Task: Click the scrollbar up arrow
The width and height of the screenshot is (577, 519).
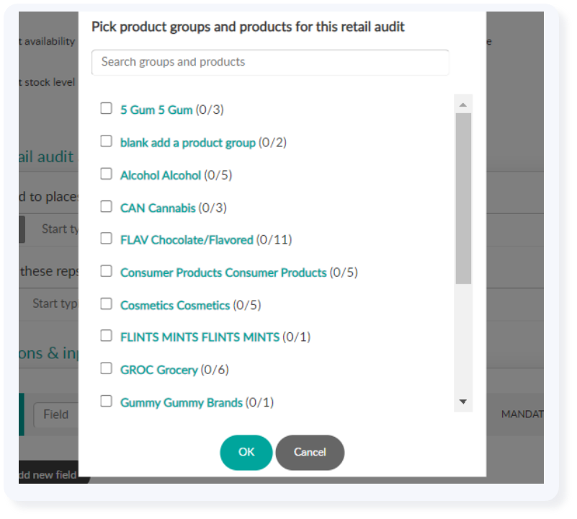Action: (x=463, y=105)
